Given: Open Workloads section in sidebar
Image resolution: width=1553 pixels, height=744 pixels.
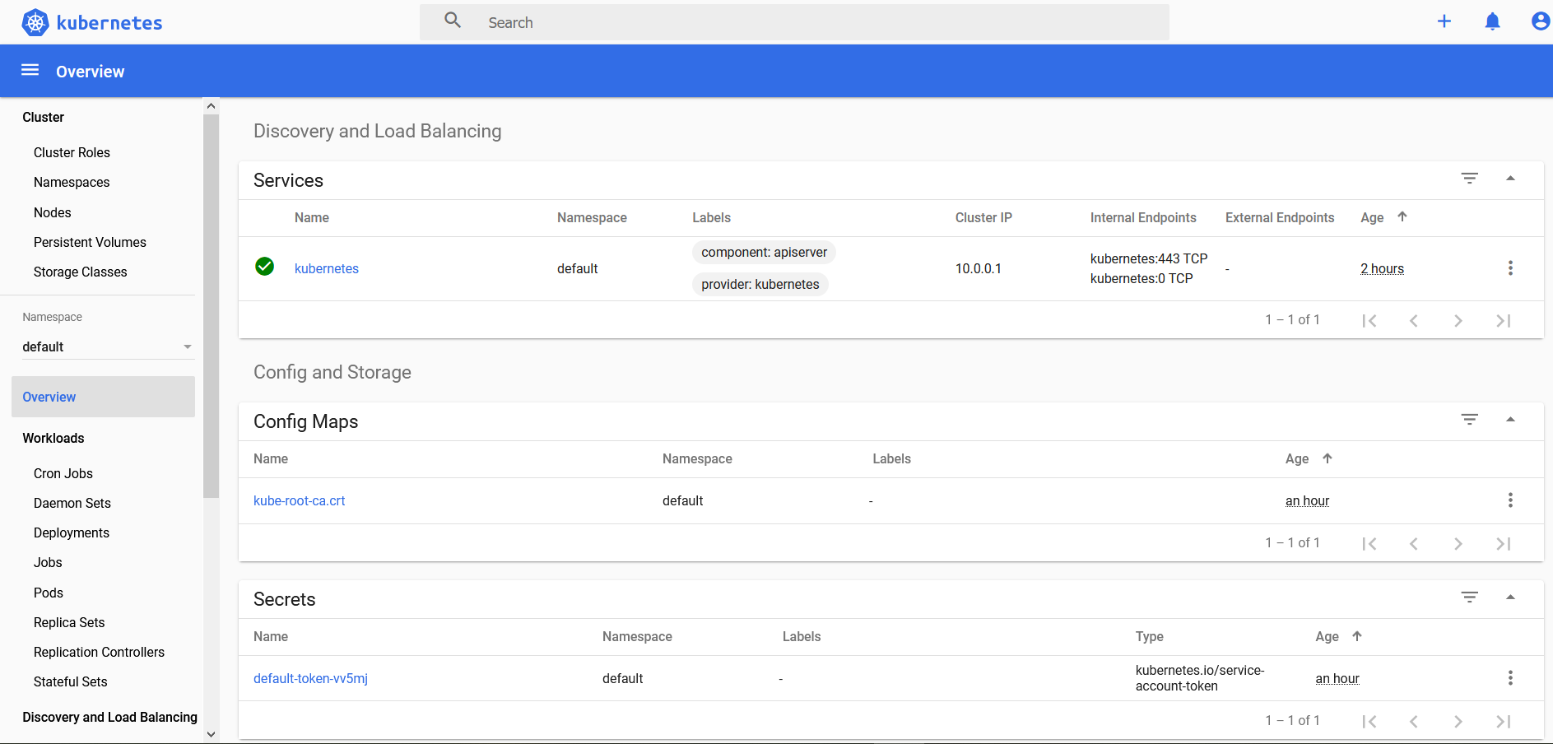Looking at the screenshot, I should [53, 438].
